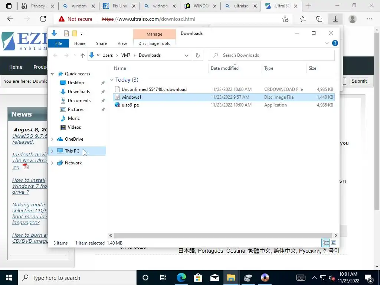Open the Edge profile avatar
This screenshot has height=285, width=380.
[353, 19]
